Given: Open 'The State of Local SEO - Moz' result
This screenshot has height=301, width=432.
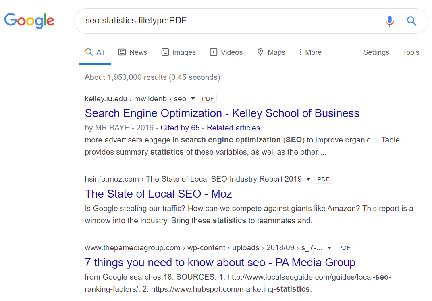Looking at the screenshot, I should click(x=158, y=194).
